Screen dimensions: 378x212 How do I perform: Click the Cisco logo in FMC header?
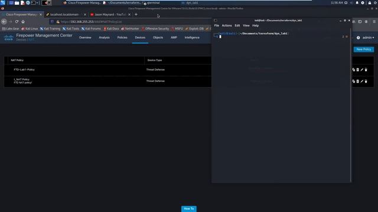click(x=9, y=38)
